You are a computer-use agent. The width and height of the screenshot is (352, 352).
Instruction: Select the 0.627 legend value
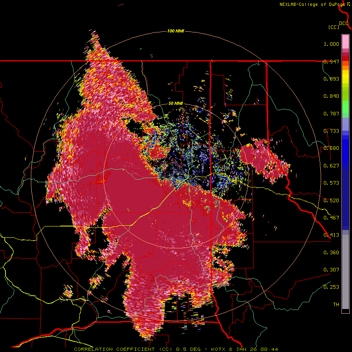[x=331, y=166]
